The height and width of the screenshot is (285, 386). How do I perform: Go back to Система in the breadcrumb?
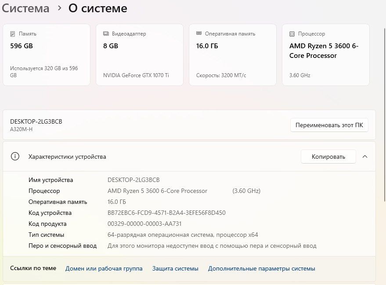(25, 8)
